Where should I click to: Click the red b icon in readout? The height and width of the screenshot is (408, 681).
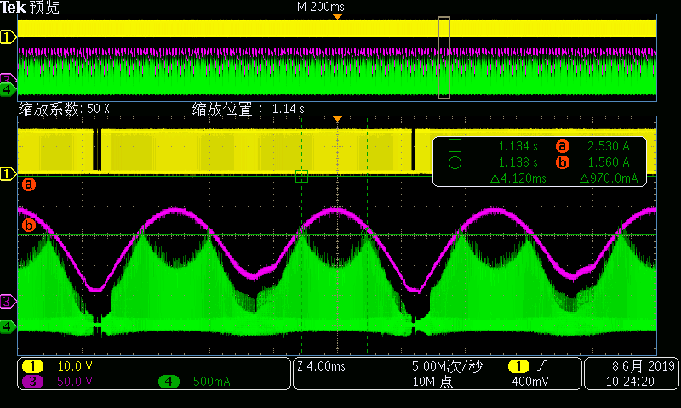pos(563,162)
